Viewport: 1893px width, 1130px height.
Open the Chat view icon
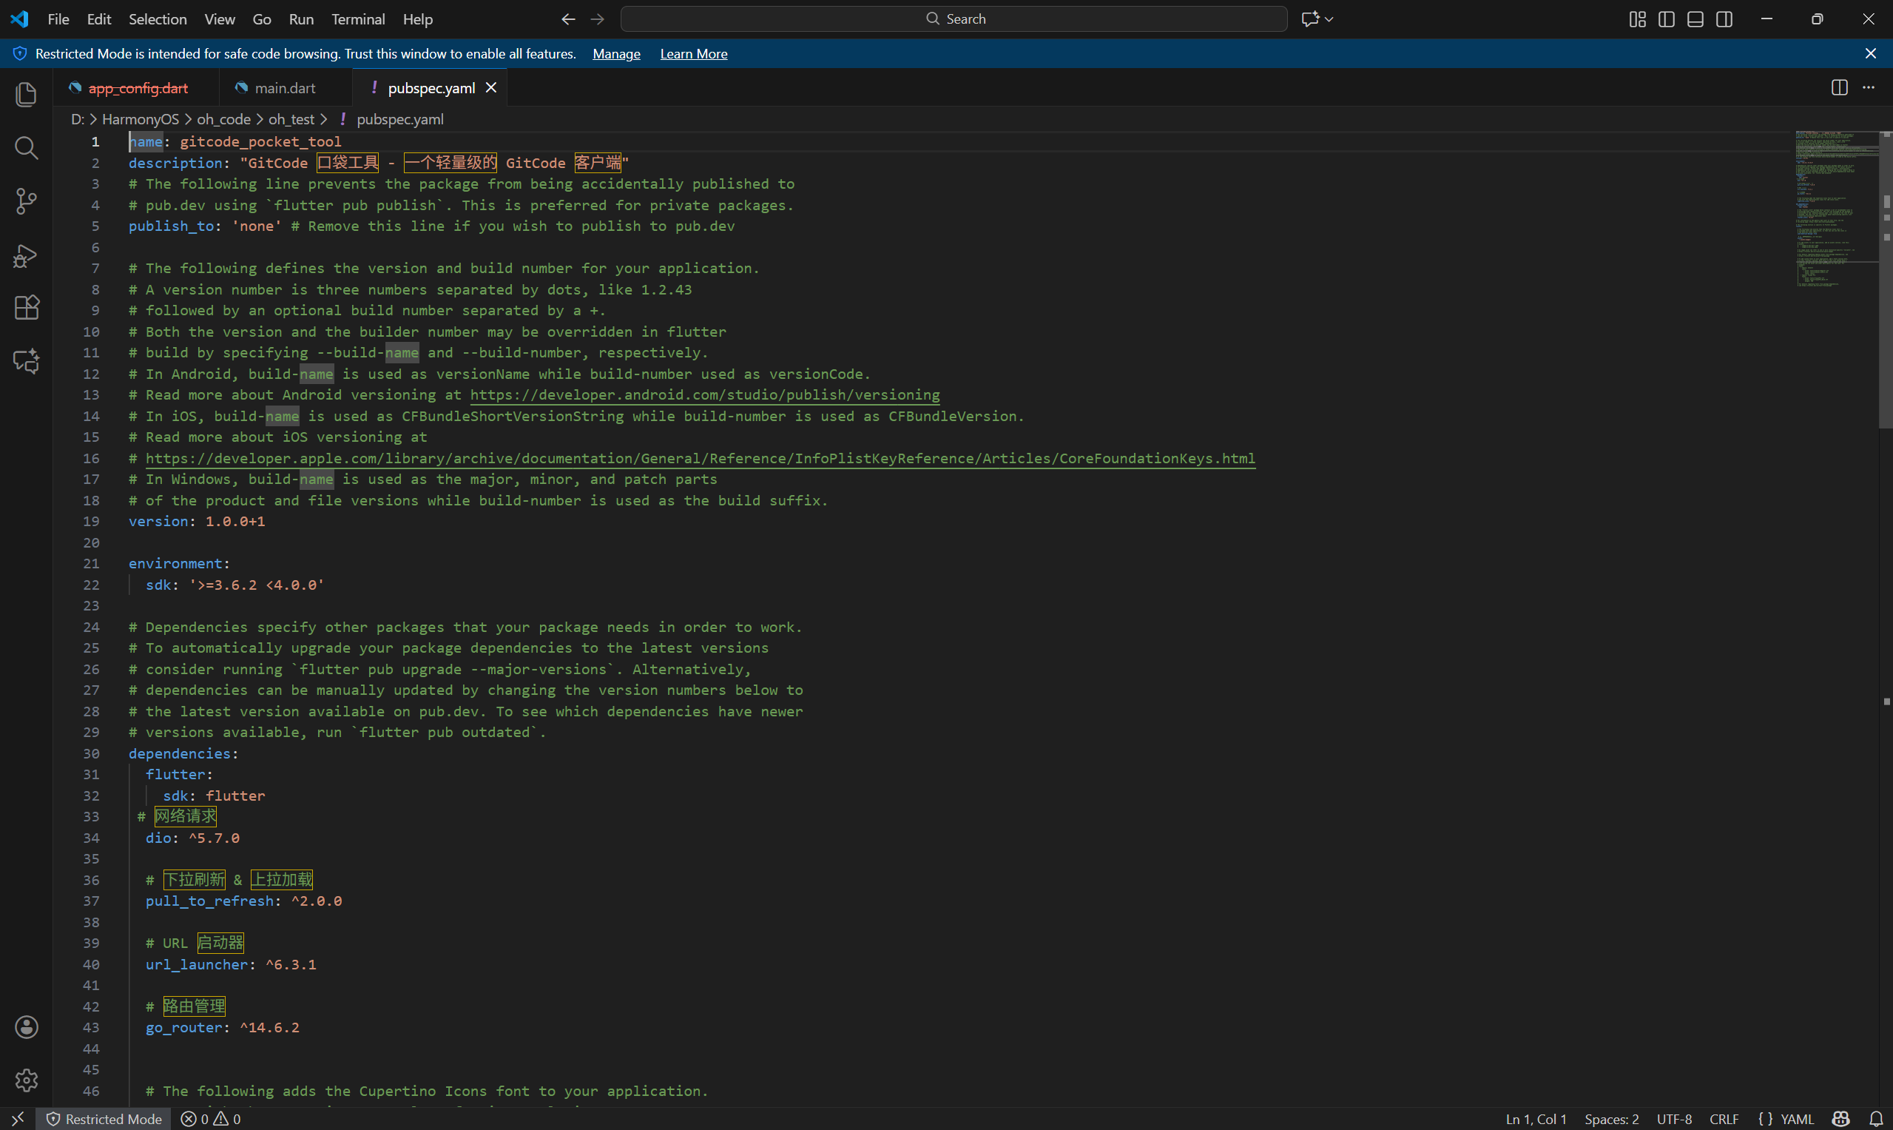(26, 361)
